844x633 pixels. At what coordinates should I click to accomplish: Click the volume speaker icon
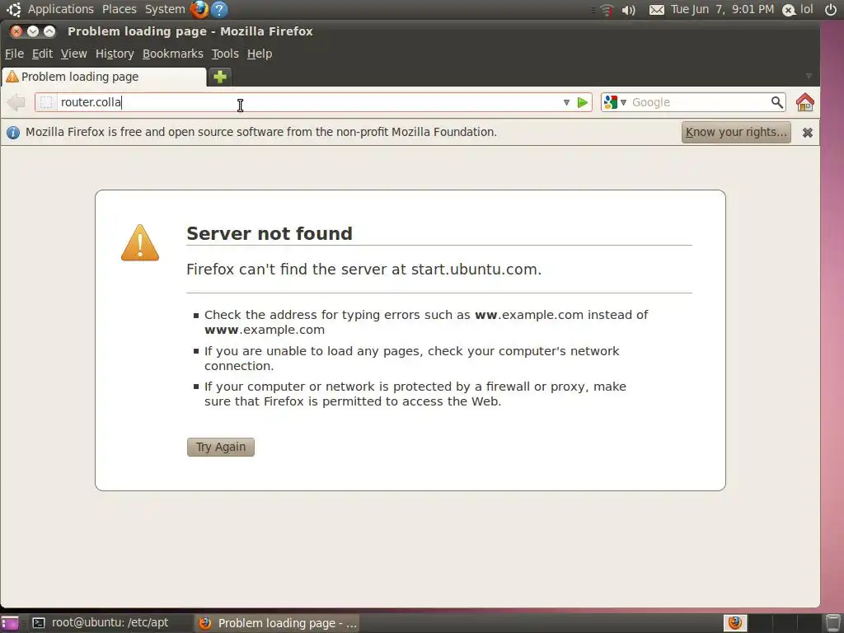[x=628, y=10]
